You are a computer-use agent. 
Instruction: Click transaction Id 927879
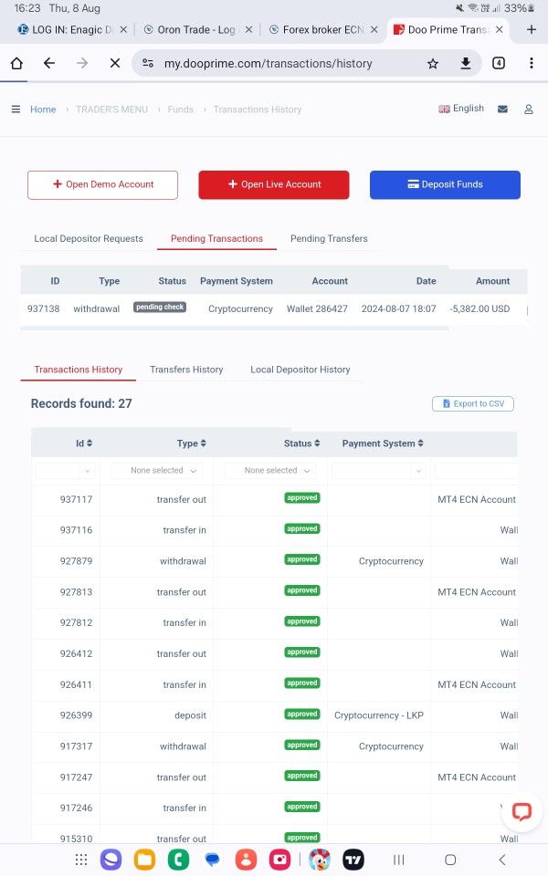coord(76,561)
